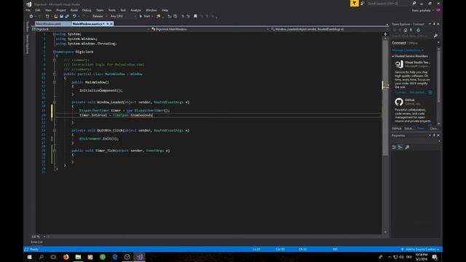Screen dimensions: 466x262
Task: Click the Team Explorer Home icon
Action: click(x=406, y=31)
